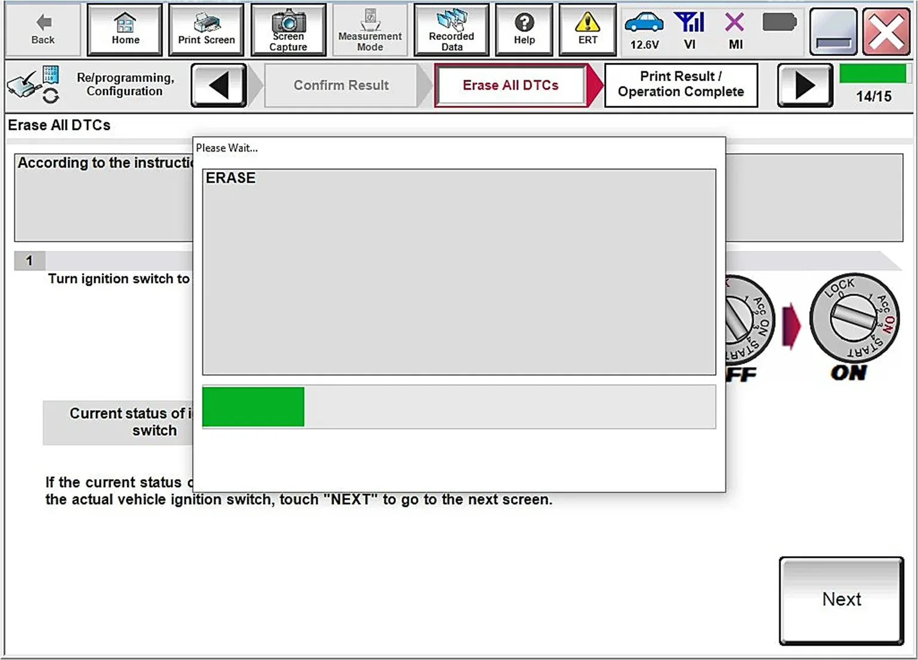Viewport: 918px width, 660px height.
Task: Select the Confirm Result step
Action: [x=341, y=85]
